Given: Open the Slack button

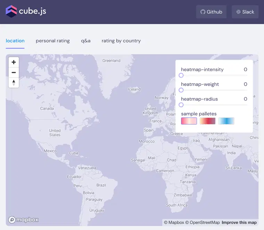Looking at the screenshot, I should point(245,12).
